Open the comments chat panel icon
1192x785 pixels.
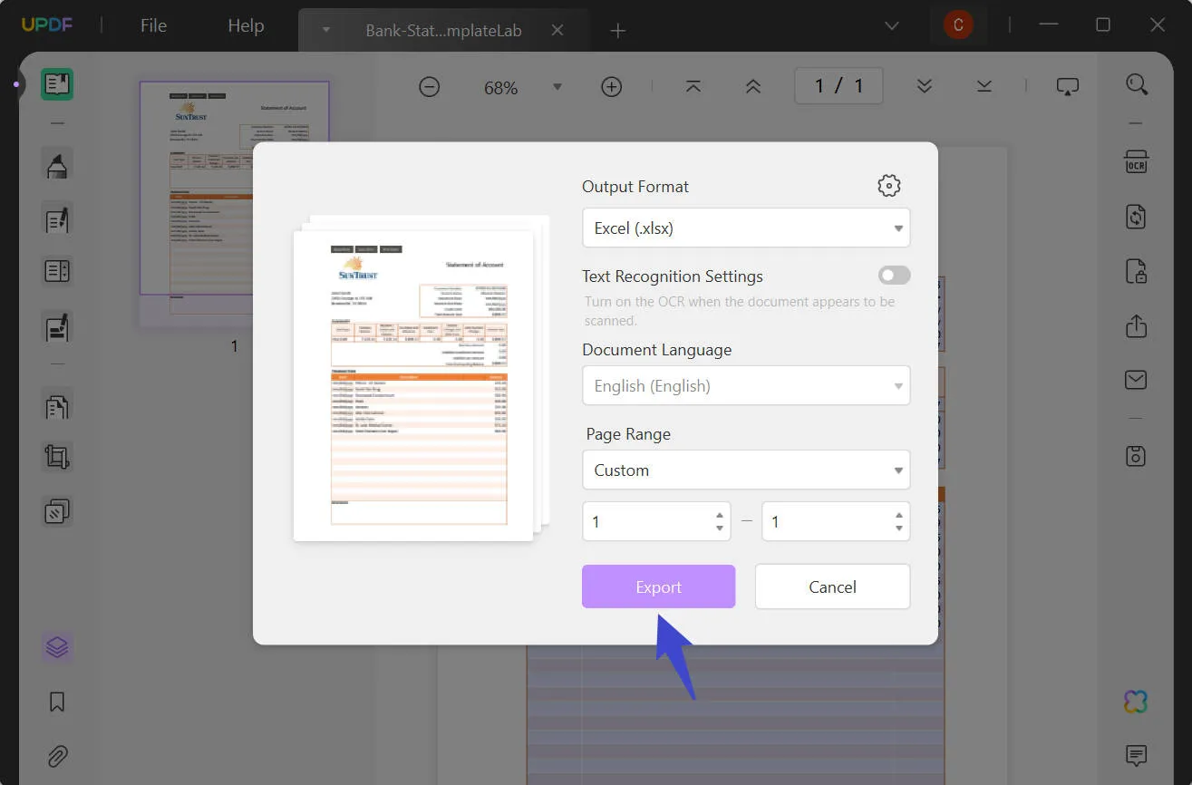(1136, 755)
